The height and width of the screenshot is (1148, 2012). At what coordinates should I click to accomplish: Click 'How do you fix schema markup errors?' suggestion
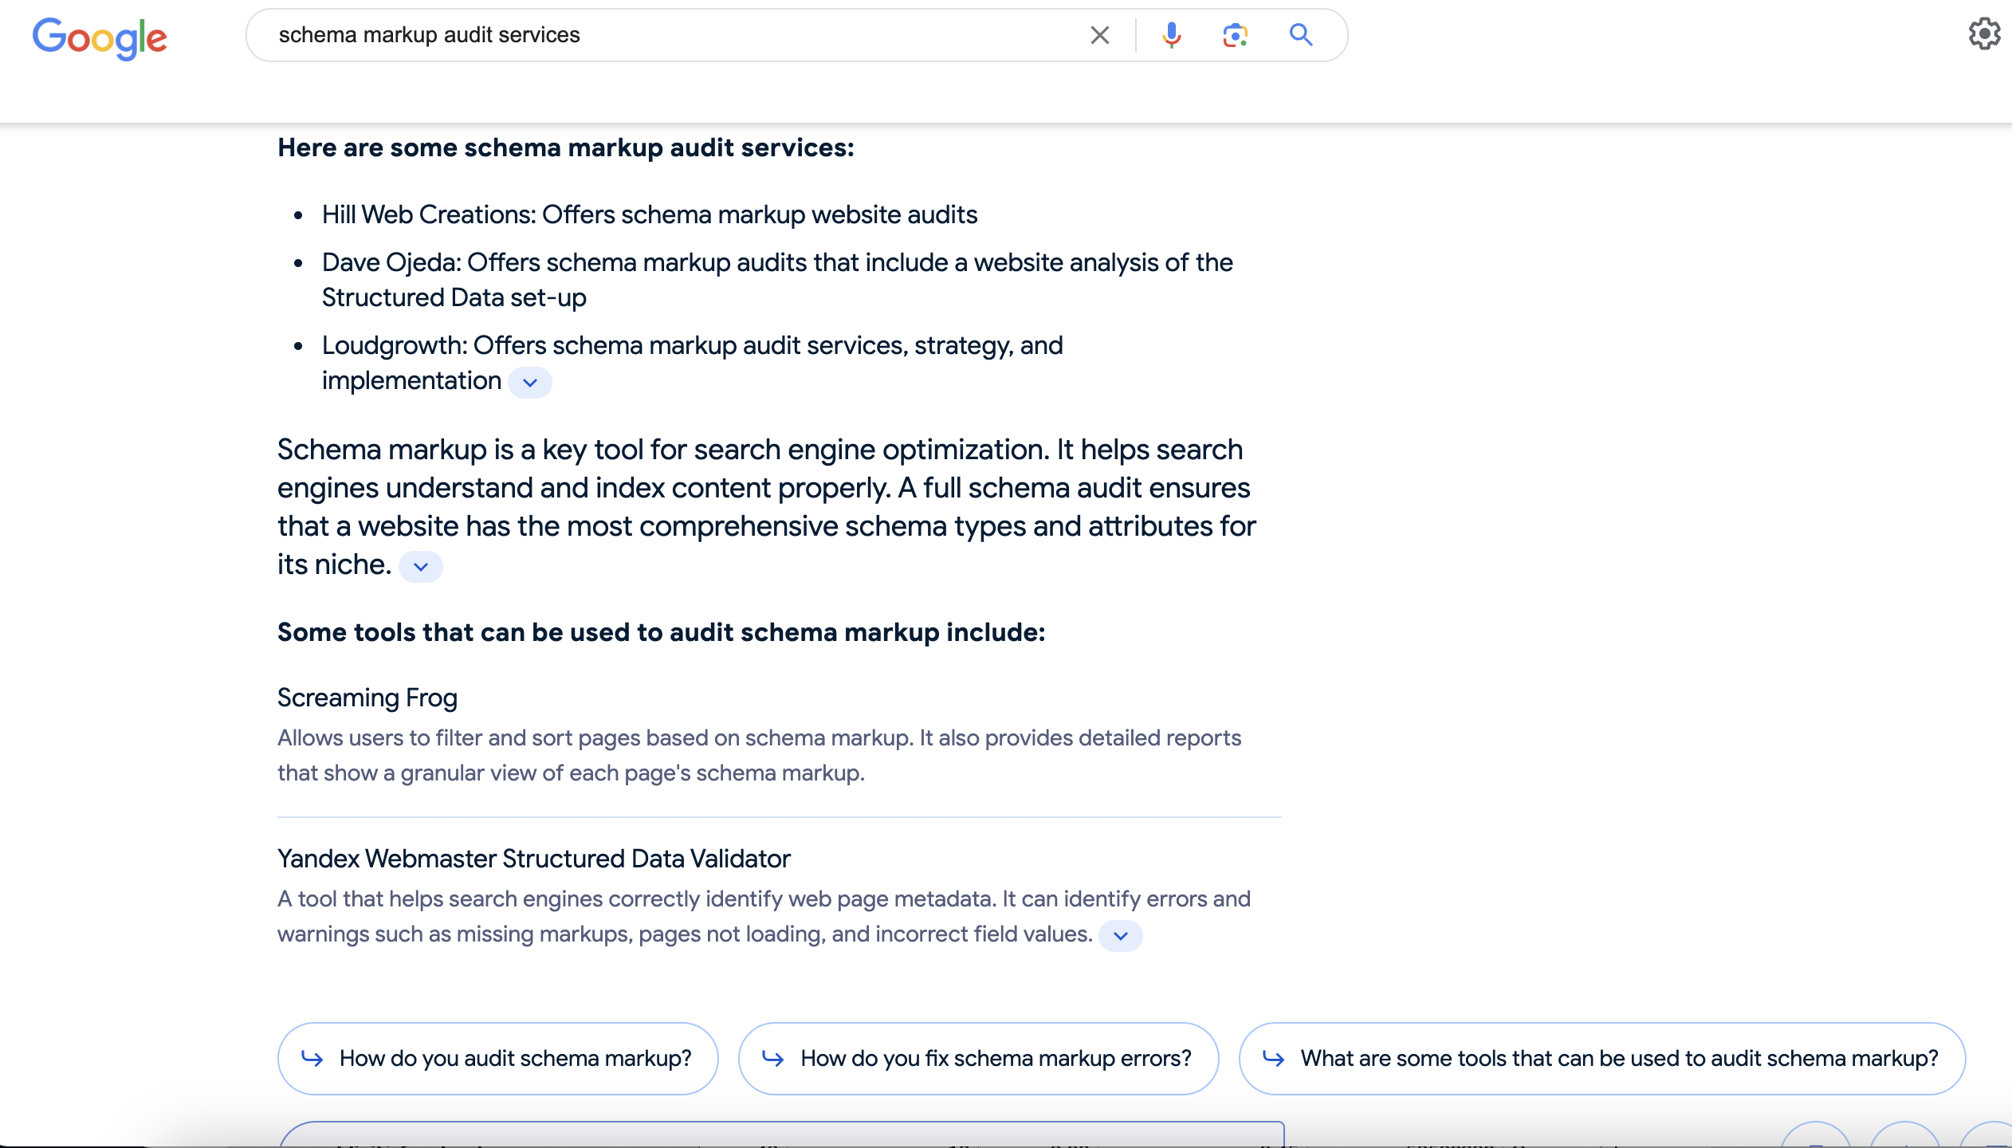tap(978, 1059)
